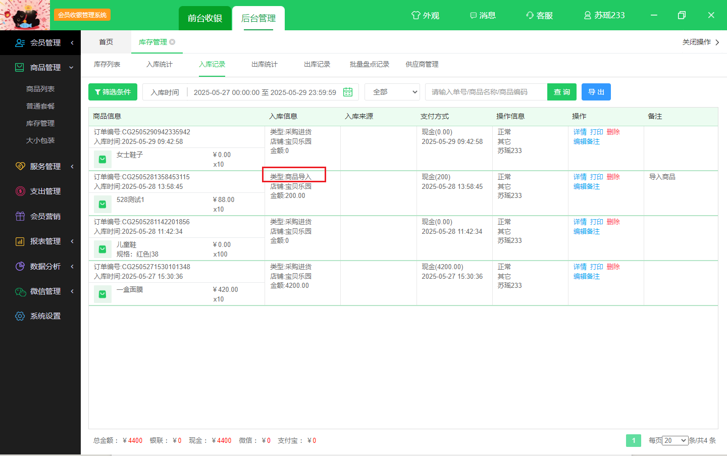Open the 批量盘点记录 sub-tab
The image size is (727, 456).
click(x=370, y=64)
